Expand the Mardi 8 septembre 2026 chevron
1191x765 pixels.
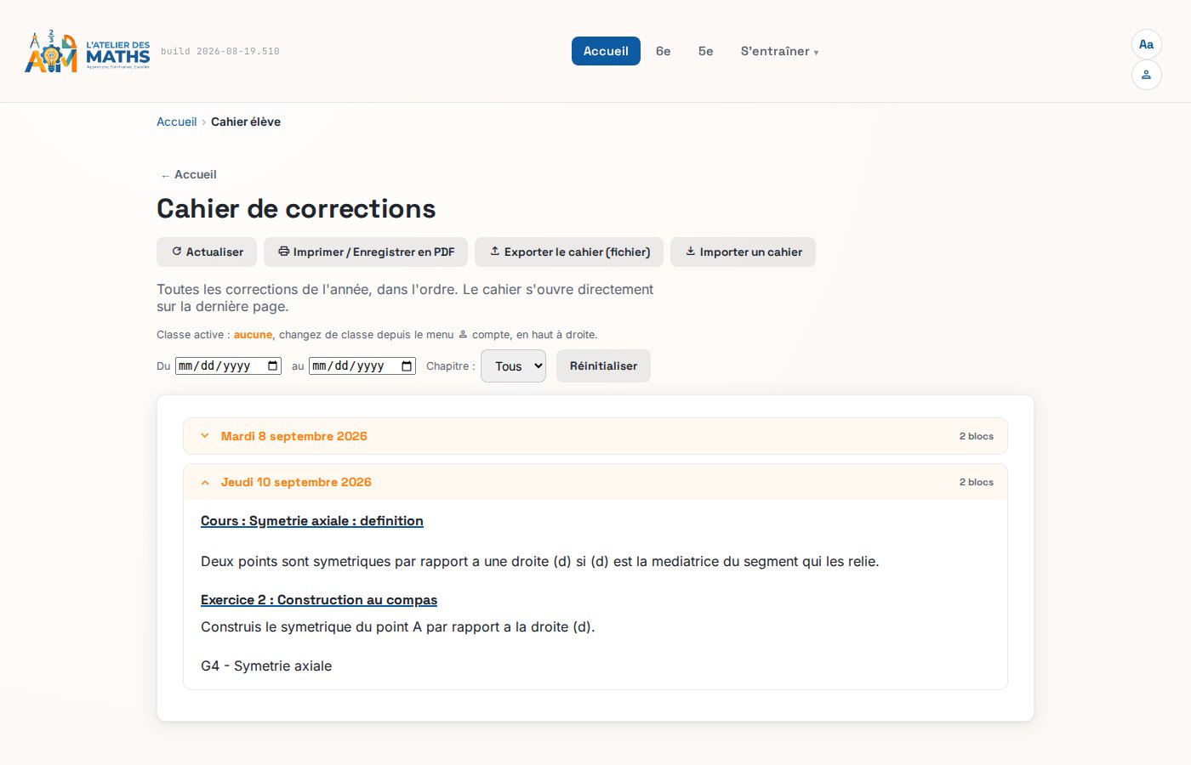pos(205,436)
